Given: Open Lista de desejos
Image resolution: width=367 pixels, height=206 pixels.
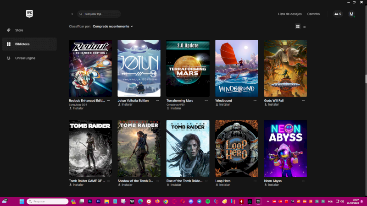Looking at the screenshot, I should click(289, 14).
